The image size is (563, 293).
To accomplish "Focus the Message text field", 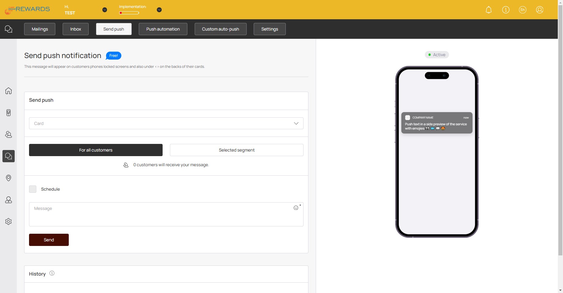I will [x=166, y=214].
